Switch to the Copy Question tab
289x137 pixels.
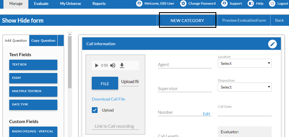click(43, 41)
